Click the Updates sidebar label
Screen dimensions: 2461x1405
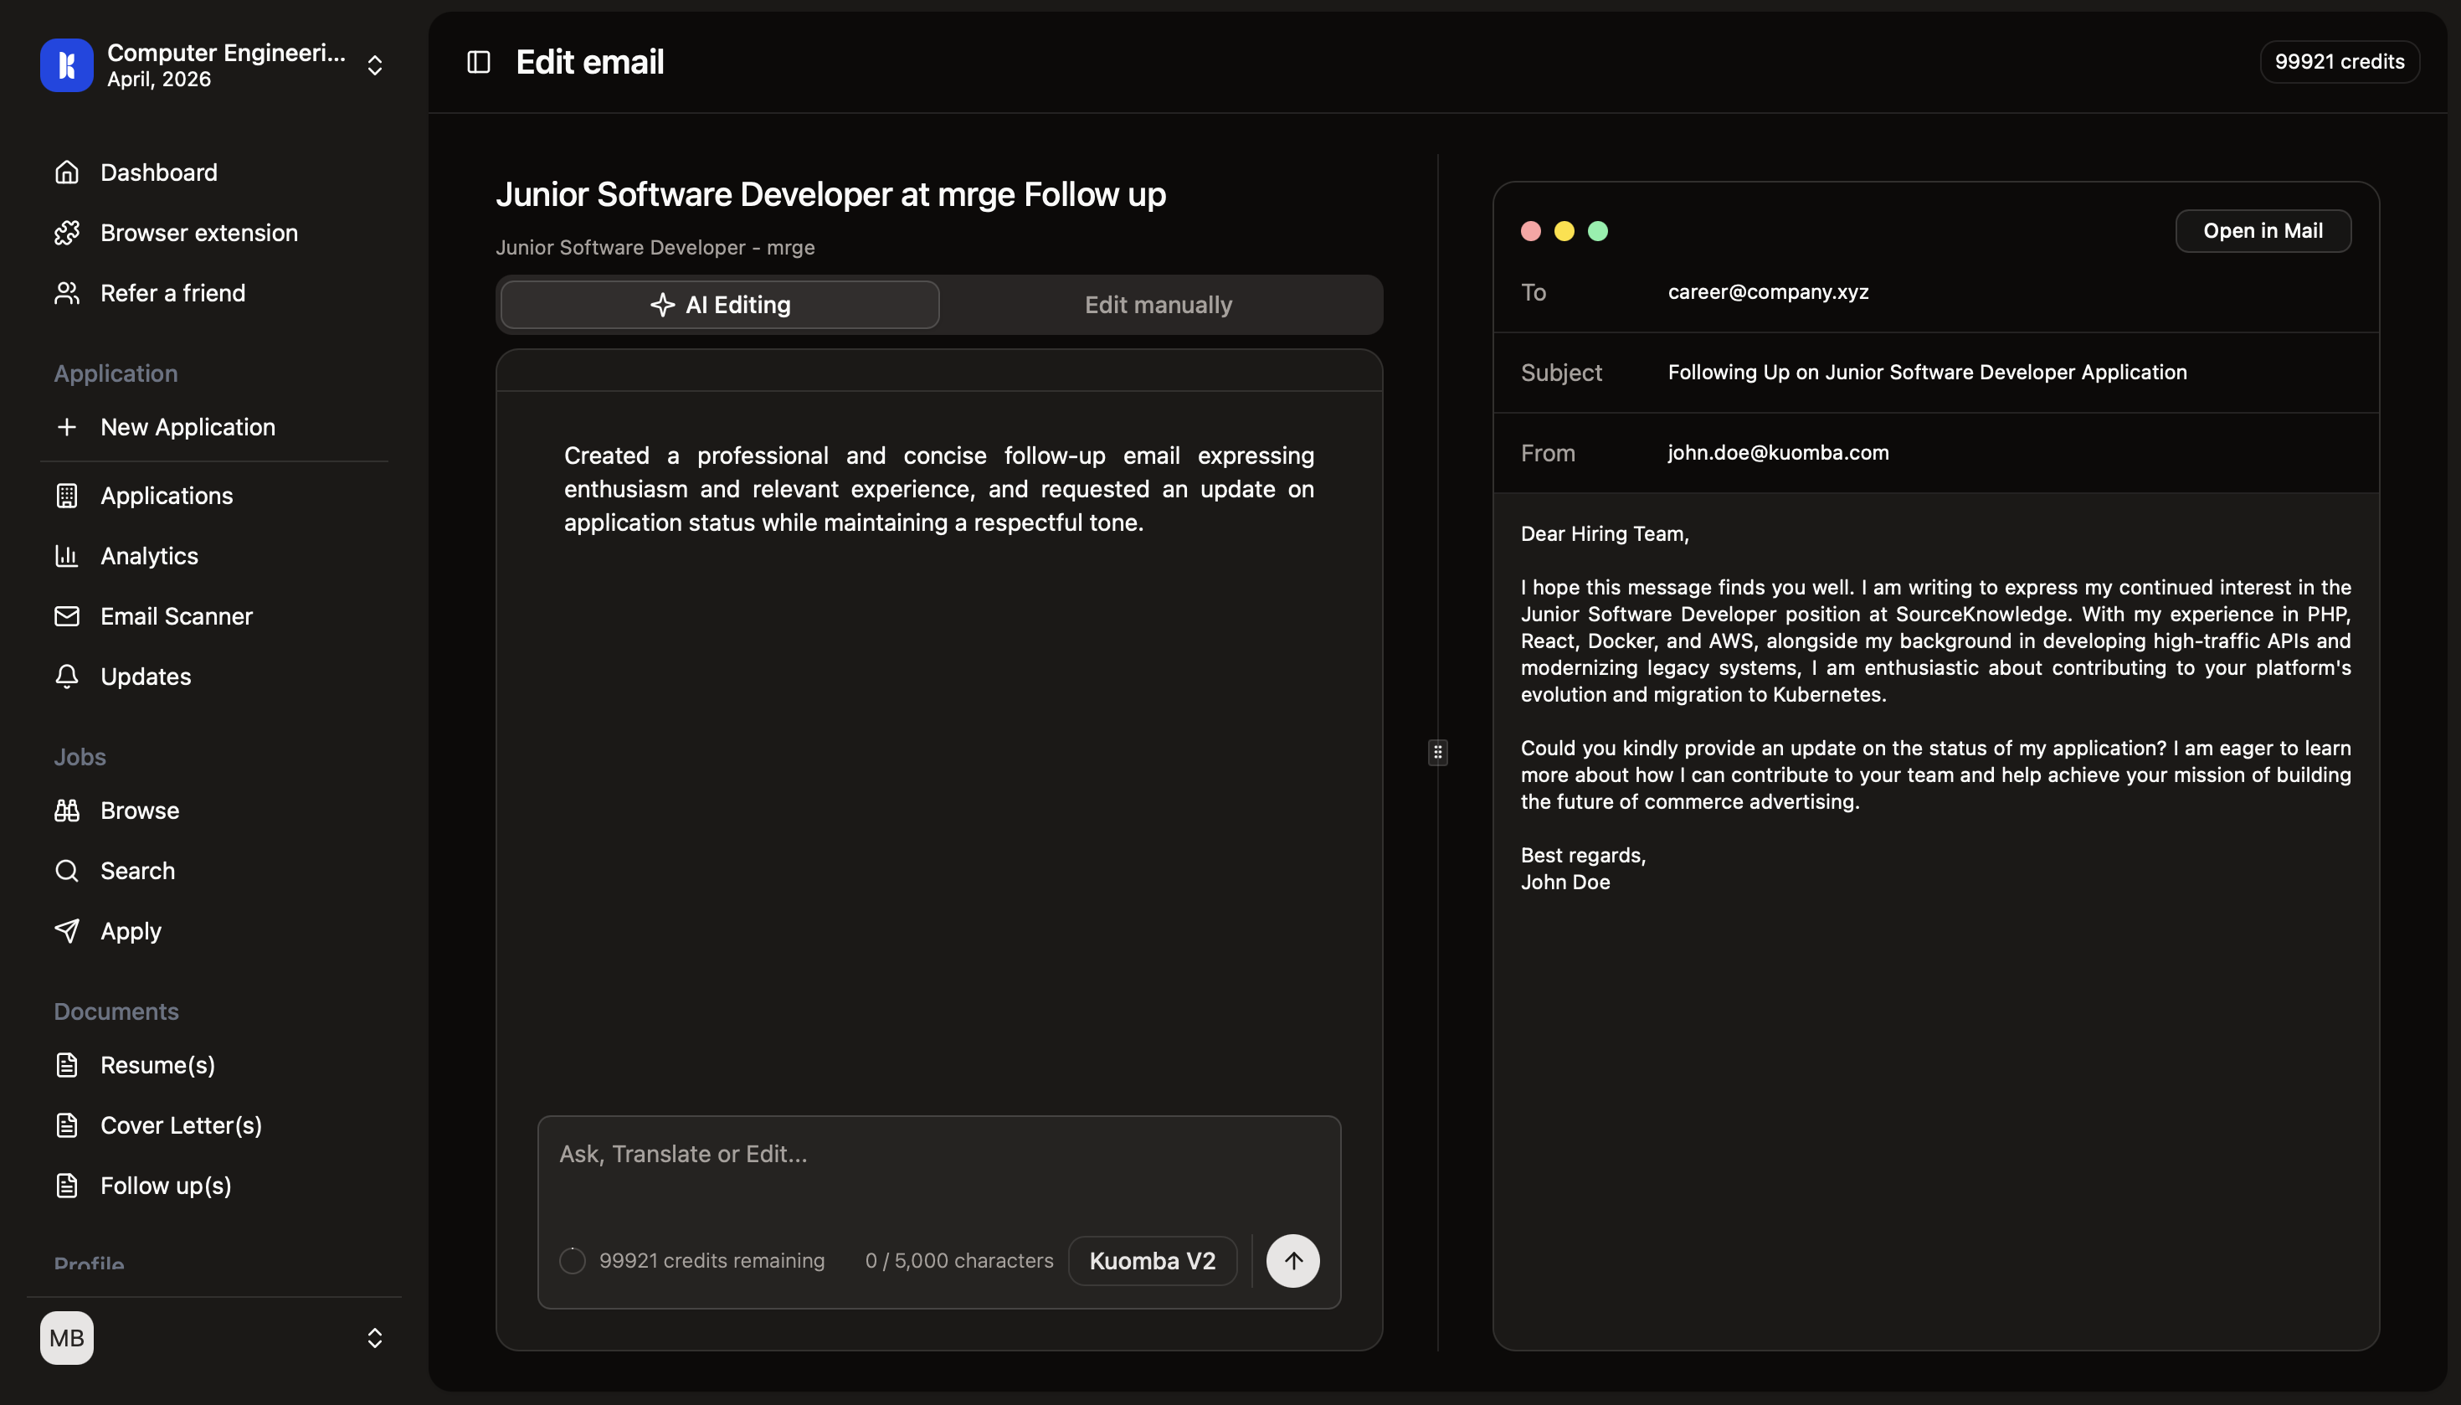tap(146, 677)
